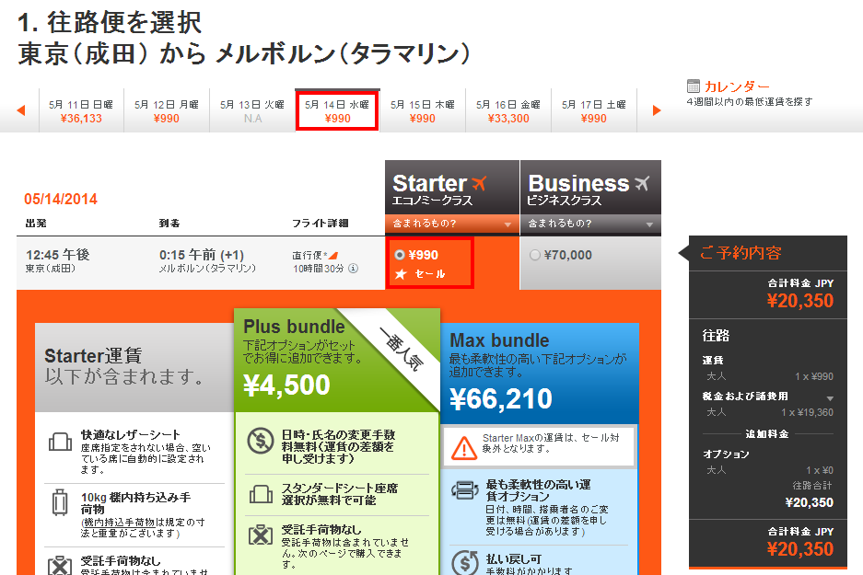Select the 5月 15日 木曜 date tab
Image resolution: width=863 pixels, height=575 pixels.
423,110
